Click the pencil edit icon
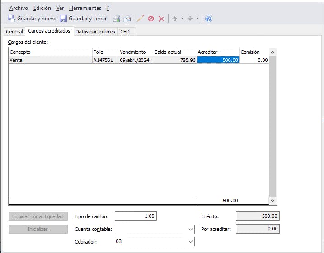This screenshot has width=324, height=253. [140, 19]
